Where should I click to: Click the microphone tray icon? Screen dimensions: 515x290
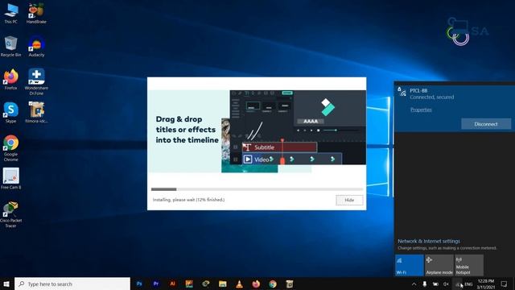[424, 284]
